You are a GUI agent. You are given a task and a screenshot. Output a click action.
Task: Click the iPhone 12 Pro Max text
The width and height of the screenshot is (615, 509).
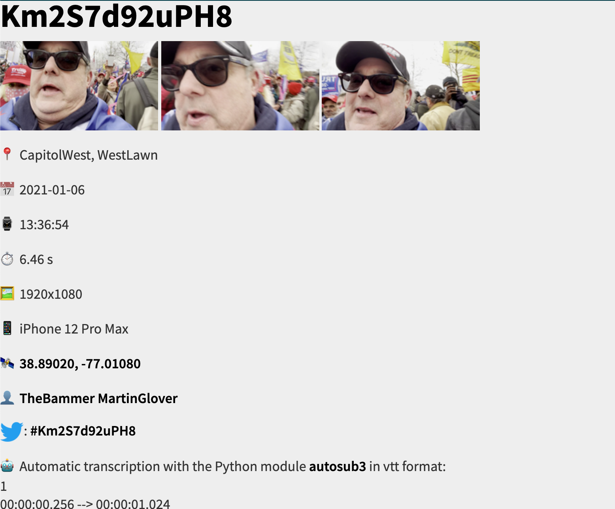pos(74,329)
